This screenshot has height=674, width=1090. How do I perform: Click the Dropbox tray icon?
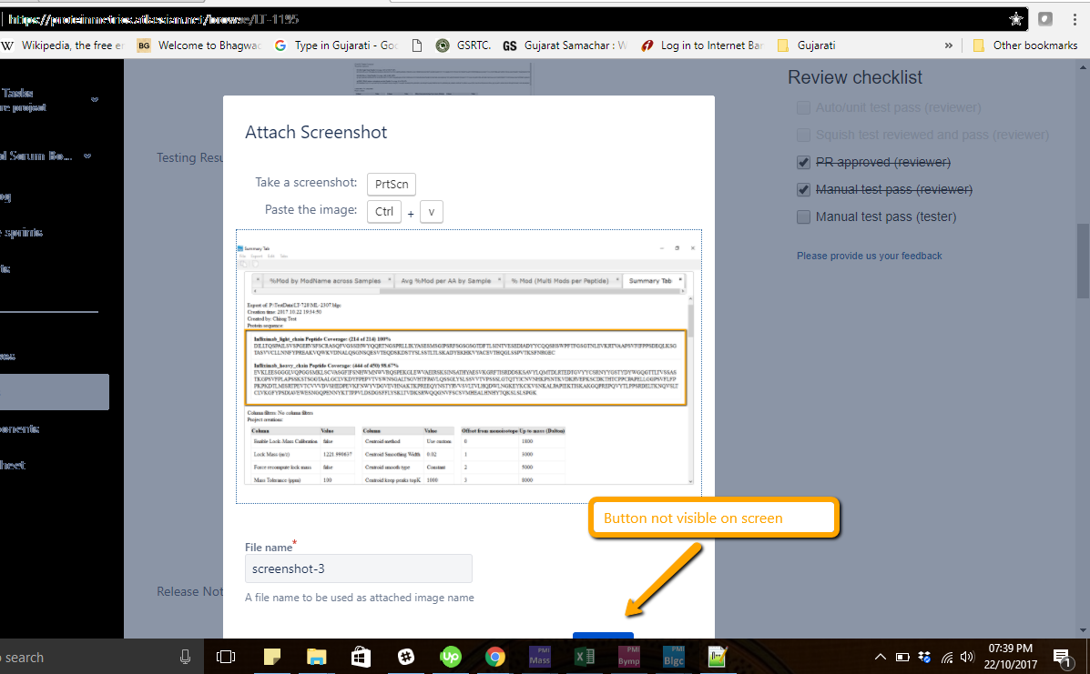[924, 657]
